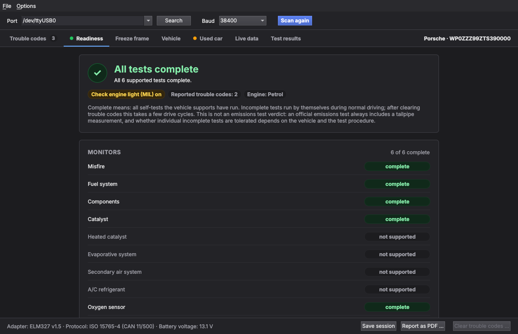The image size is (518, 334).
Task: Switch to the Trouble codes tab
Action: click(33, 38)
